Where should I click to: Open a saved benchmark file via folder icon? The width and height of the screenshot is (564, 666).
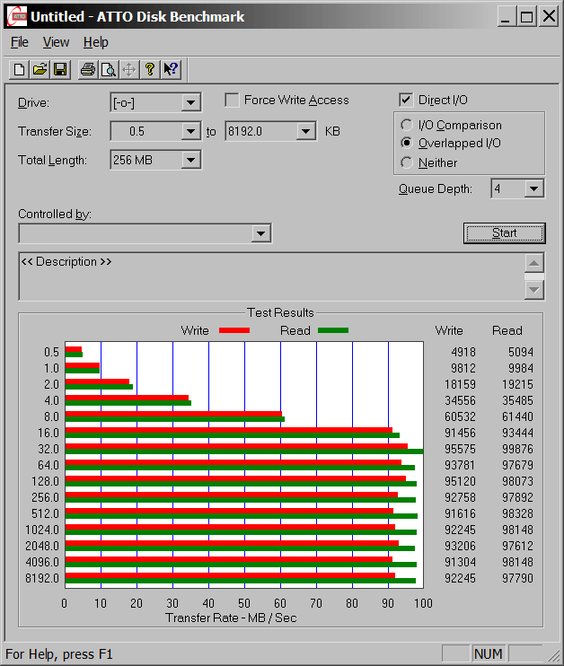[40, 69]
